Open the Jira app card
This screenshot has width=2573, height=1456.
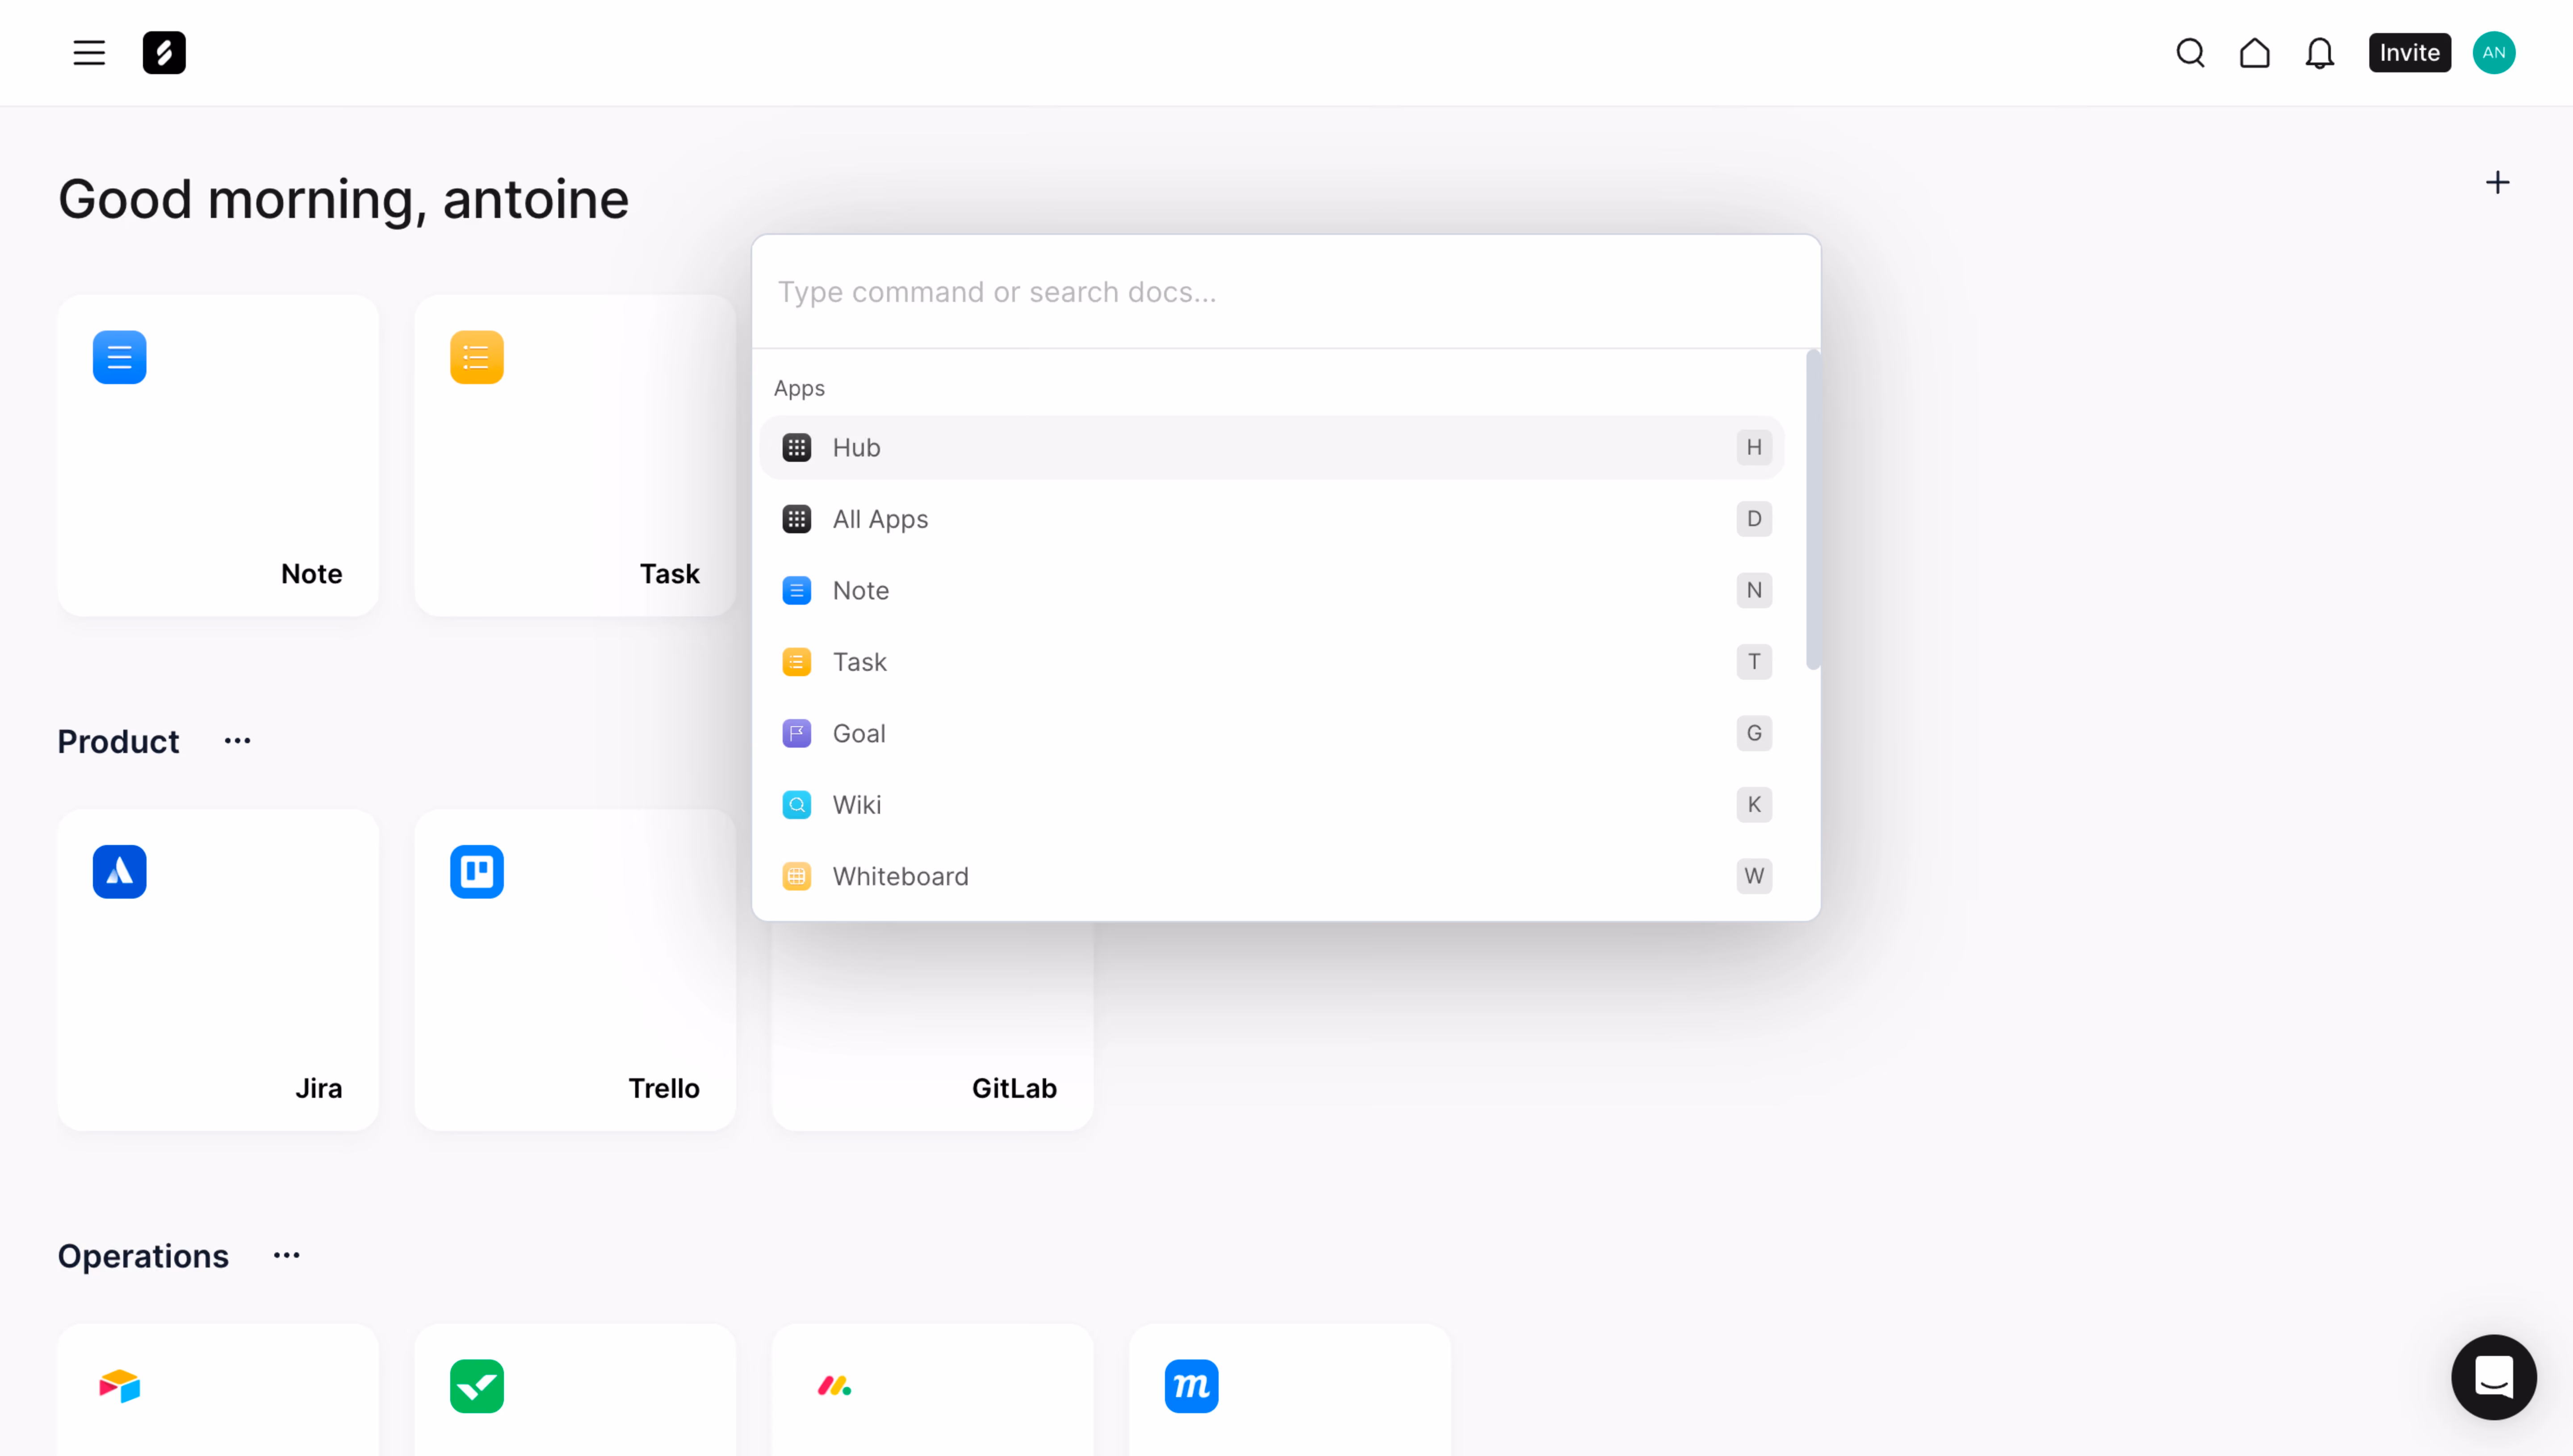tap(218, 970)
